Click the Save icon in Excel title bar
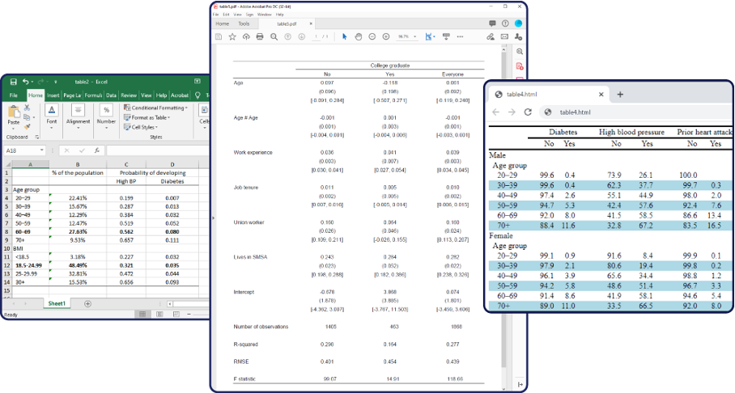735x393 pixels. click(14, 82)
